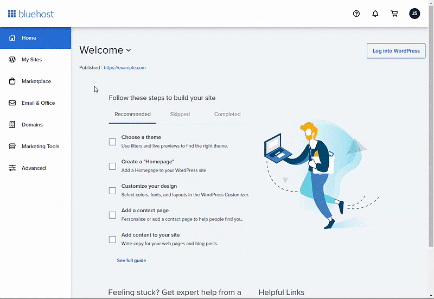Click the See full guide link

click(x=131, y=260)
